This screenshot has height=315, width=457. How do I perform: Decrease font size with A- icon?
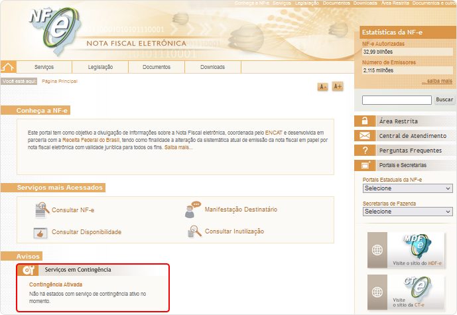(322, 87)
